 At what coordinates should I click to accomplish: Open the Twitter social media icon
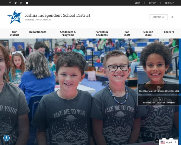(x=16, y=3)
